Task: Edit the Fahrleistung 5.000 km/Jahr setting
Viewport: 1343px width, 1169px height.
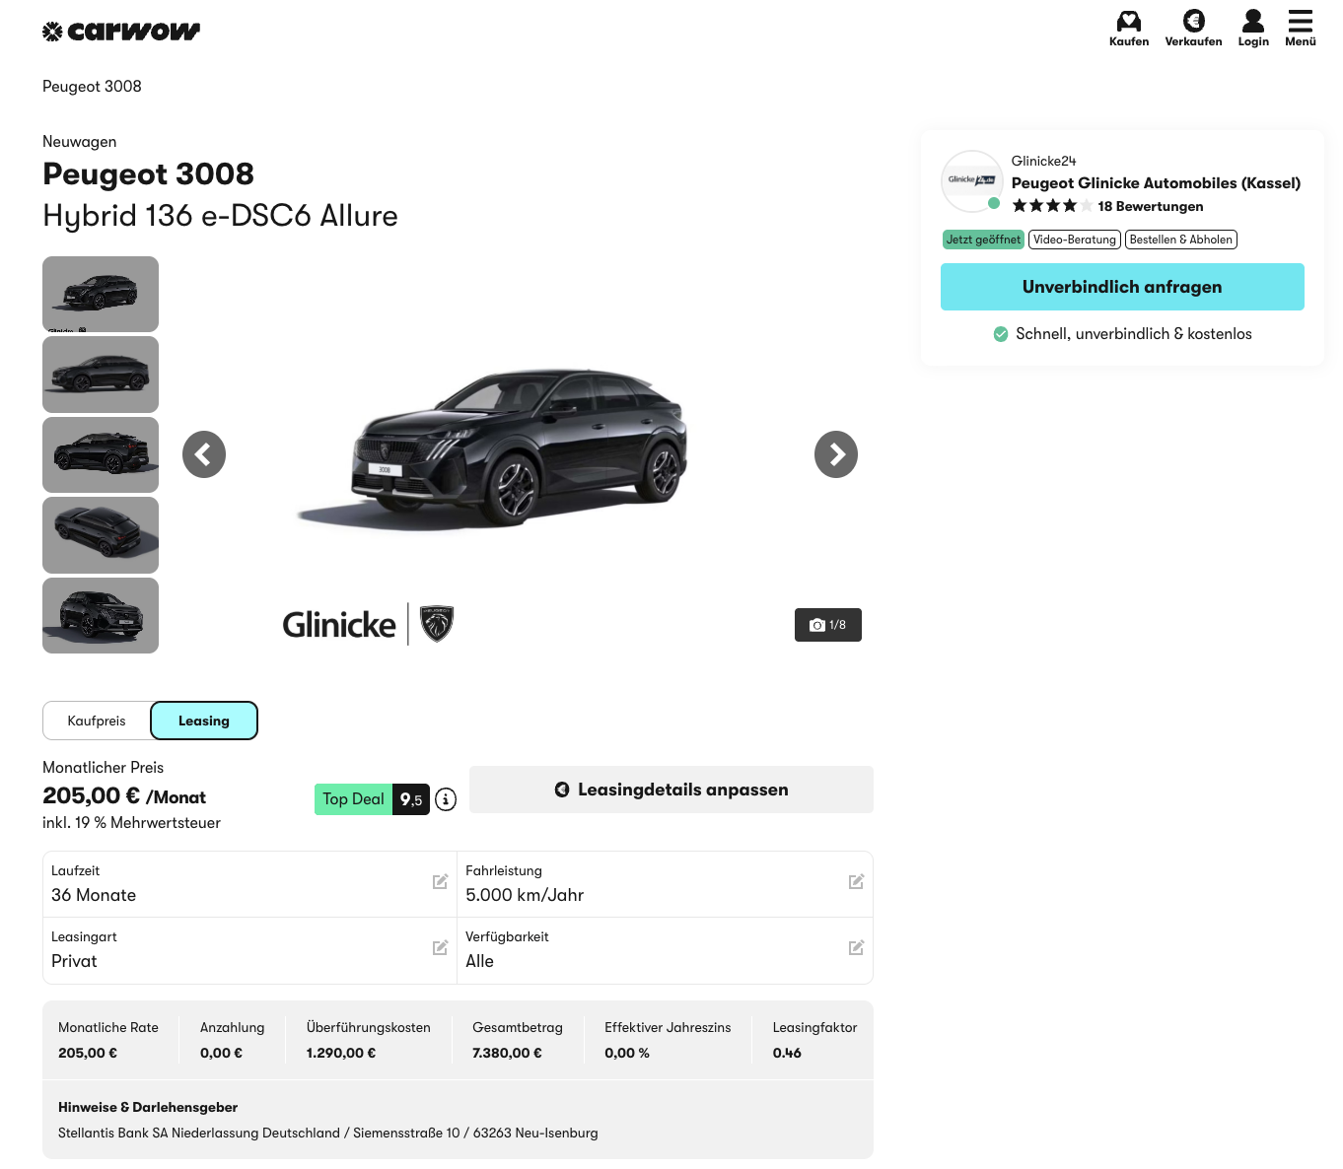Action: [856, 882]
